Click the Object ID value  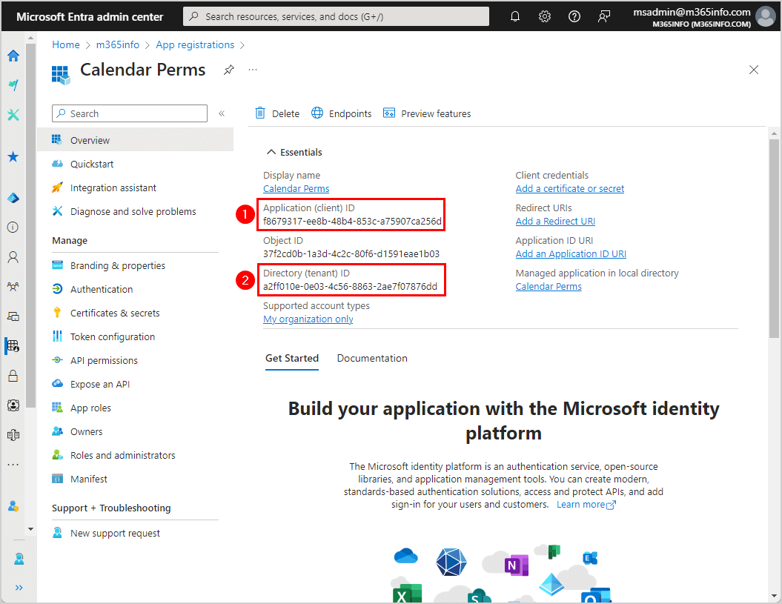coord(351,254)
